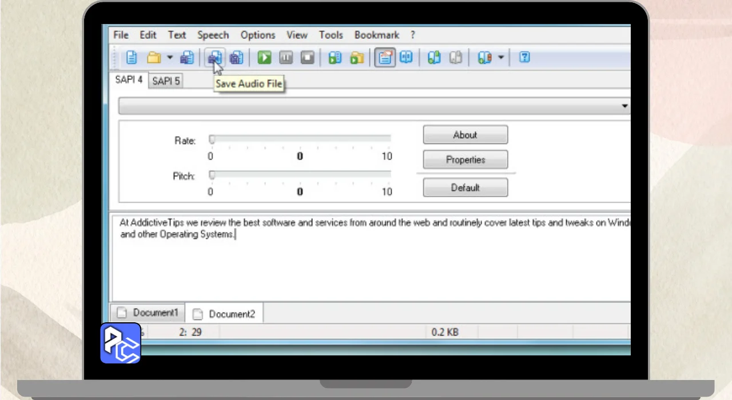Open the Text menu
Screen dimensions: 732x400
[177, 35]
